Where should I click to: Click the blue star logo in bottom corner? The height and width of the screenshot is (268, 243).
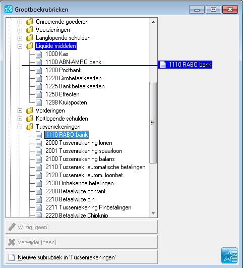coord(229,255)
